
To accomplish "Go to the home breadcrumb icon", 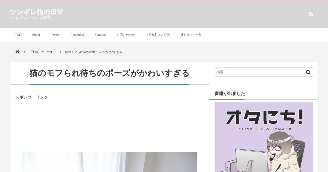I will click(x=17, y=52).
